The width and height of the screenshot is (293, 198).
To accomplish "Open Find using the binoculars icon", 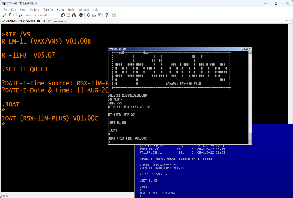I will [x=74, y=15].
